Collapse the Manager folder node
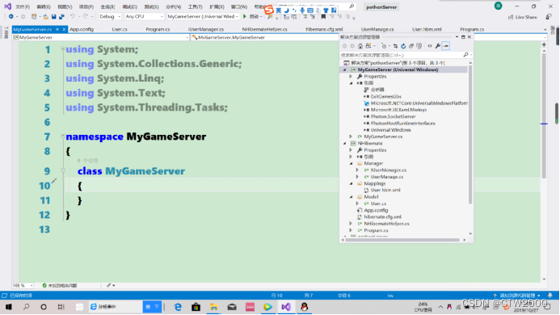This screenshot has height=315, width=560. tap(351, 164)
